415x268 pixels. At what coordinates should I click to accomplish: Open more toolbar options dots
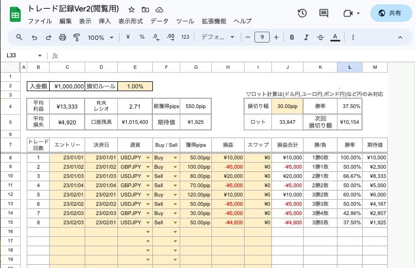[353, 37]
